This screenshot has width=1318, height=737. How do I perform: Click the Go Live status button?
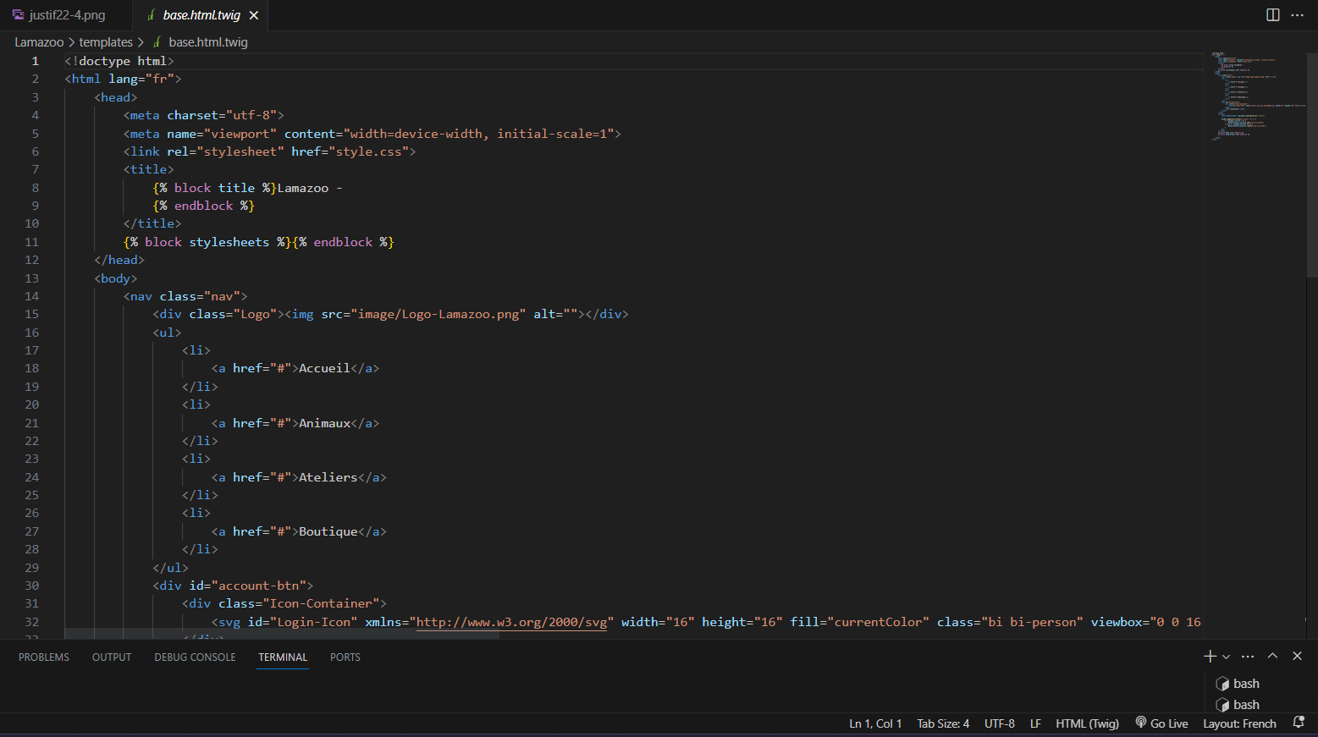pos(1161,723)
